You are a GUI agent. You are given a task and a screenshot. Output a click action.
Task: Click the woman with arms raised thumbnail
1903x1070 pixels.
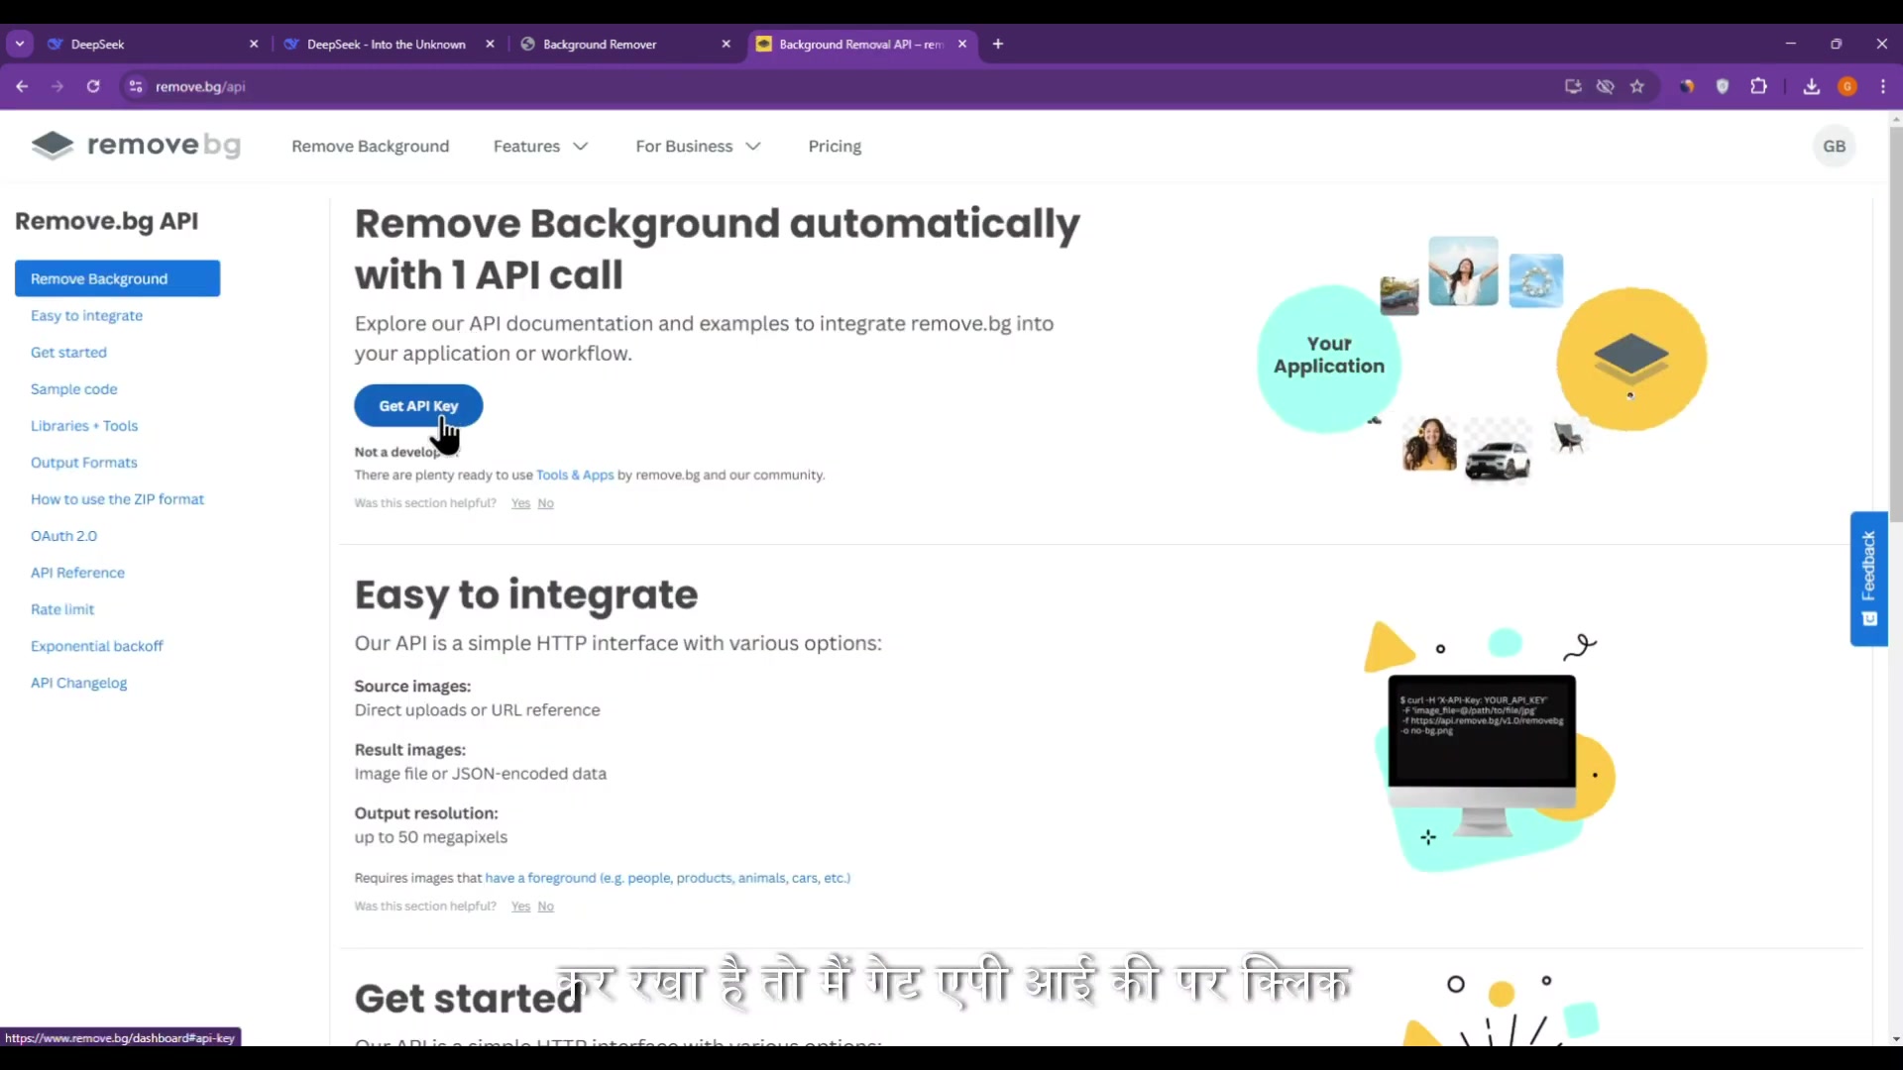point(1463,270)
